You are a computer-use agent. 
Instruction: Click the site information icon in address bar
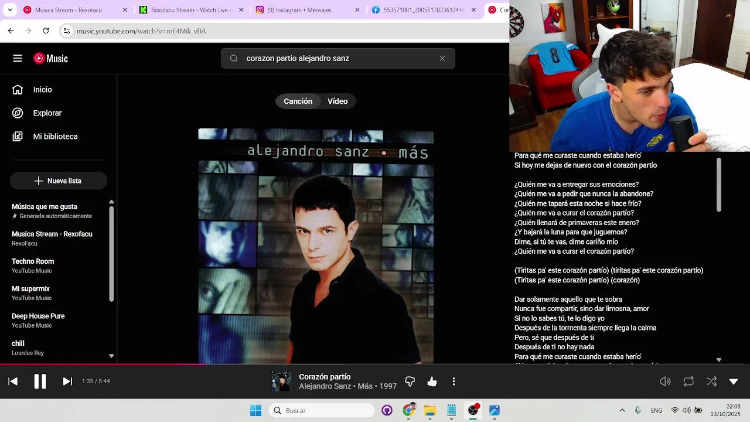tap(67, 31)
